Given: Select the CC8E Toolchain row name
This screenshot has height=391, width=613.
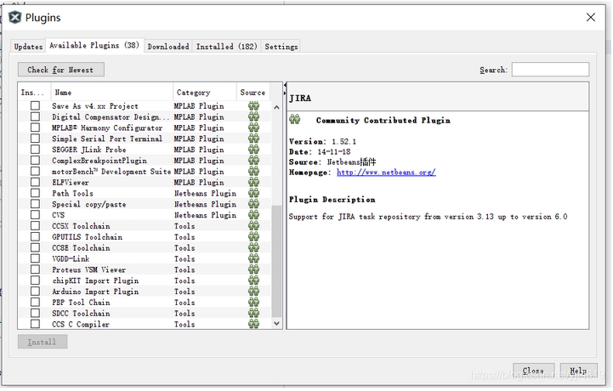Looking at the screenshot, I should click(x=82, y=248).
